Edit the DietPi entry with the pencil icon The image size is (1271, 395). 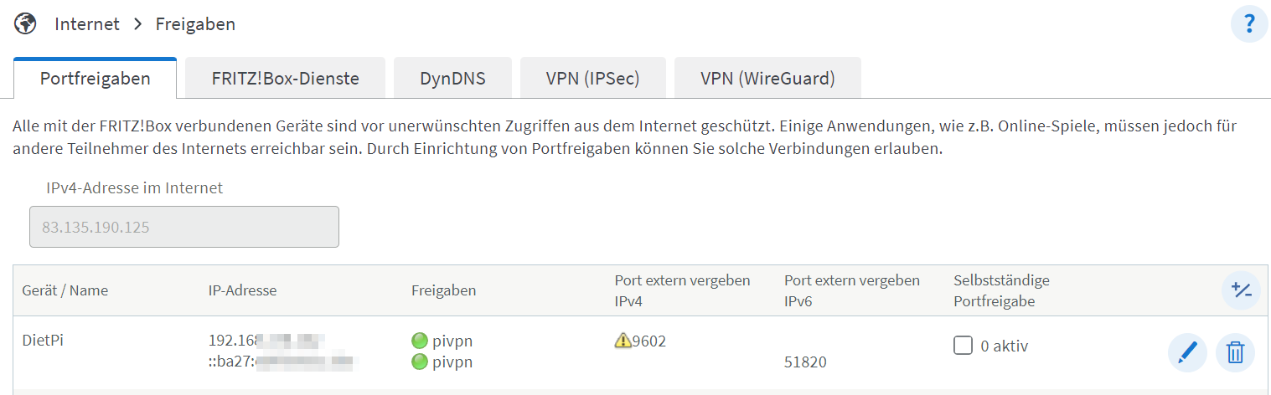[x=1187, y=352]
